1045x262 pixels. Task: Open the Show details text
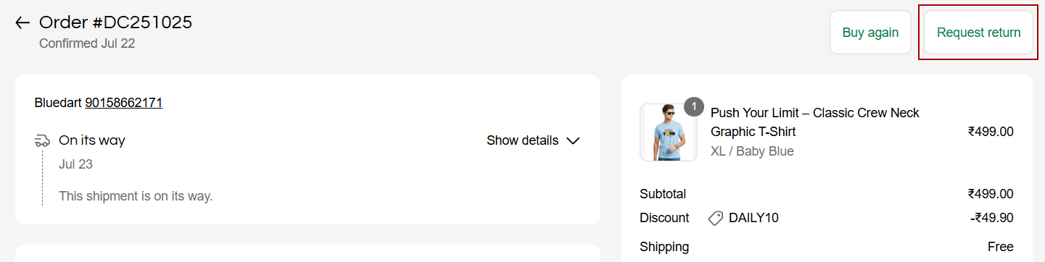coord(522,140)
